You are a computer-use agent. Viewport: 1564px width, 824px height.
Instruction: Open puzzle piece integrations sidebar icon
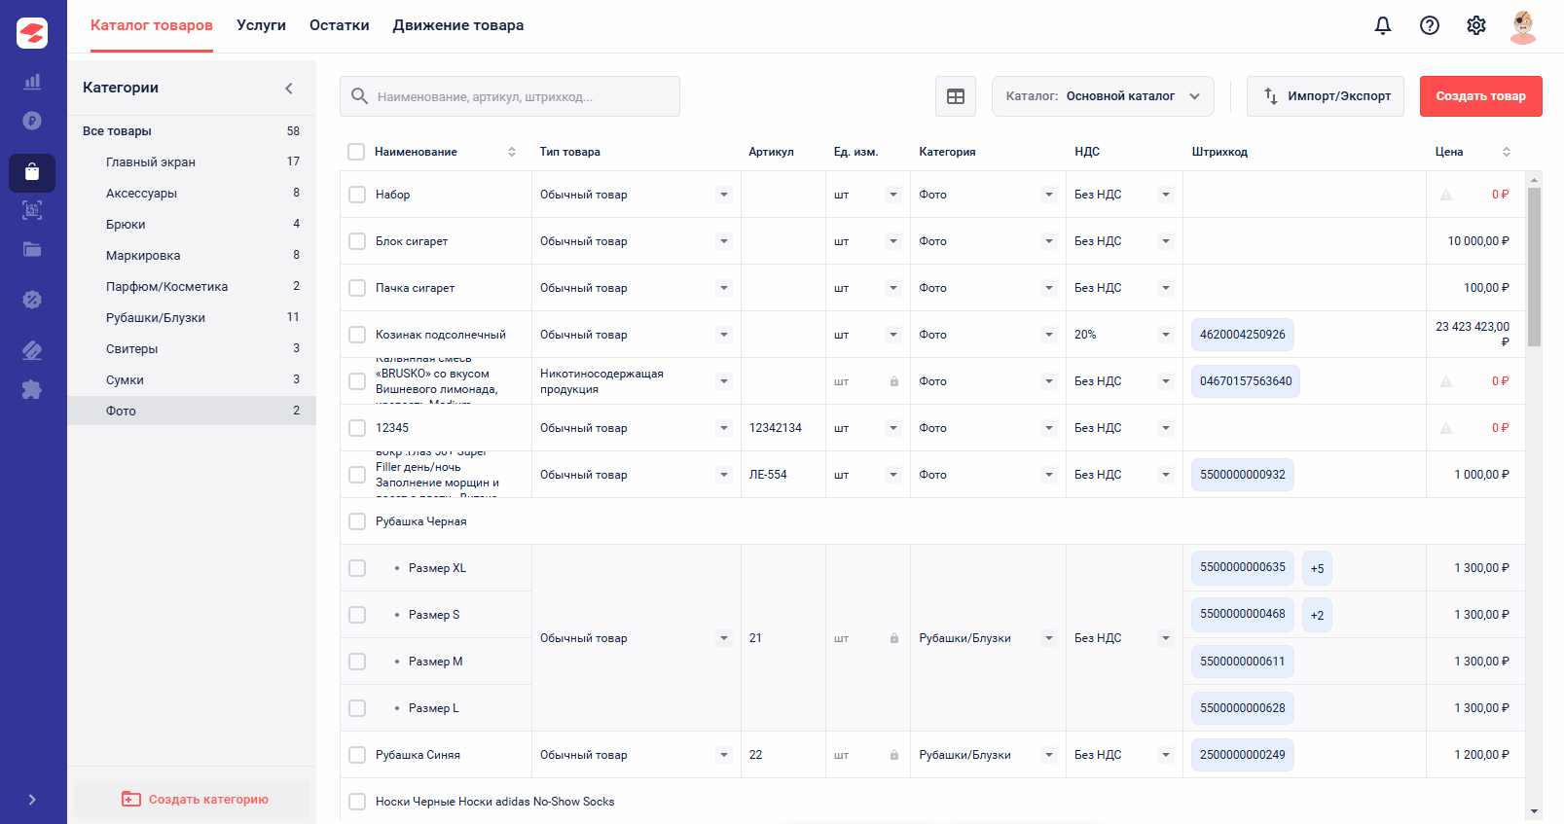click(32, 389)
